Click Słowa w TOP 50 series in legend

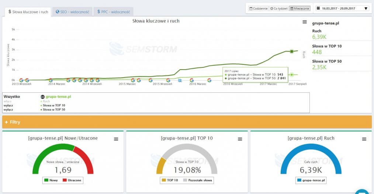pos(53,109)
